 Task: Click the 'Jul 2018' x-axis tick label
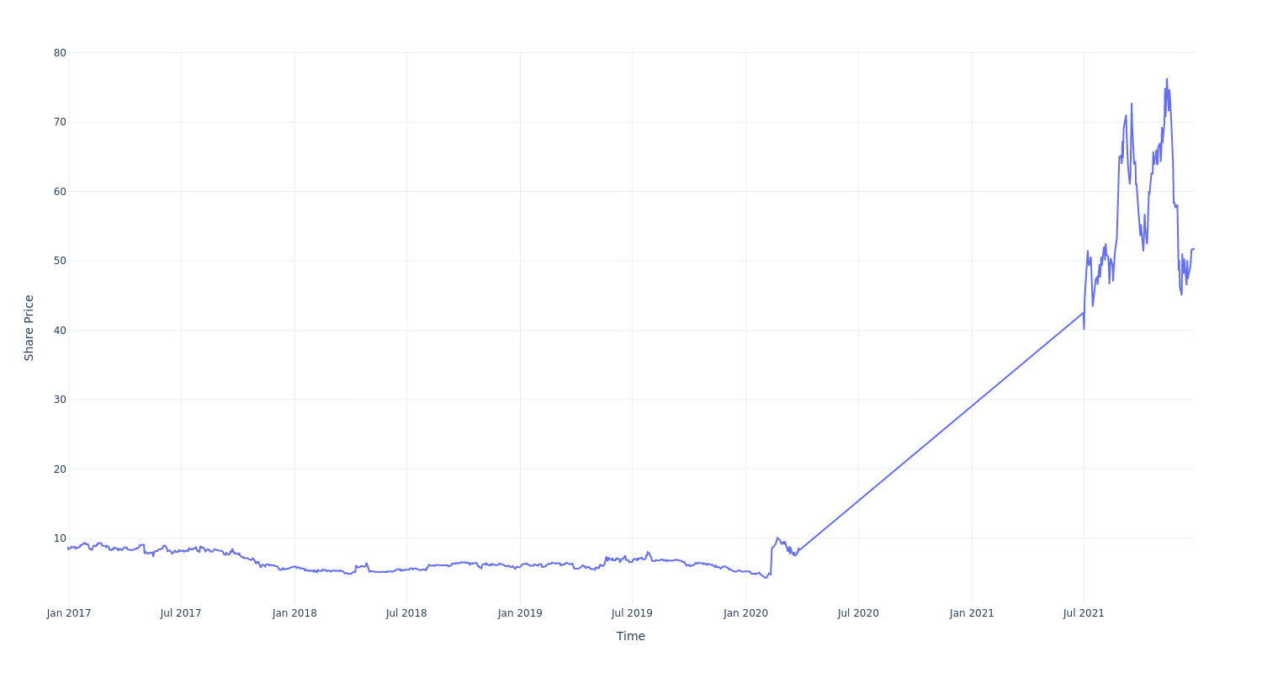click(406, 613)
